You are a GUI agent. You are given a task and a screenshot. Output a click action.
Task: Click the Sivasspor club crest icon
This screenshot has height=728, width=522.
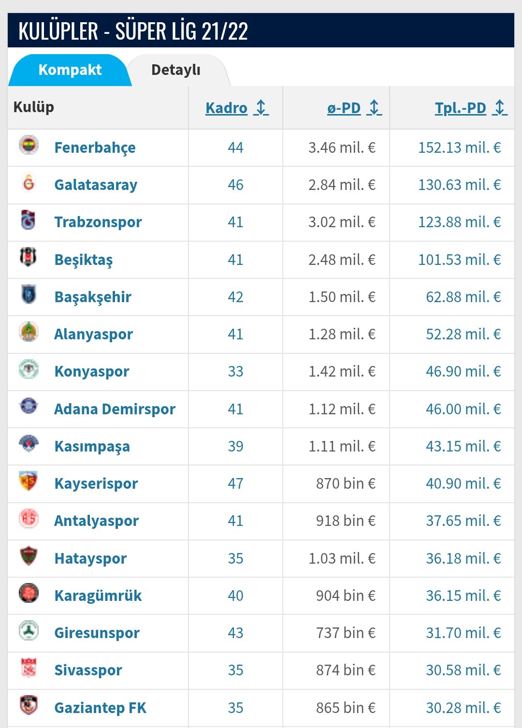tap(29, 668)
